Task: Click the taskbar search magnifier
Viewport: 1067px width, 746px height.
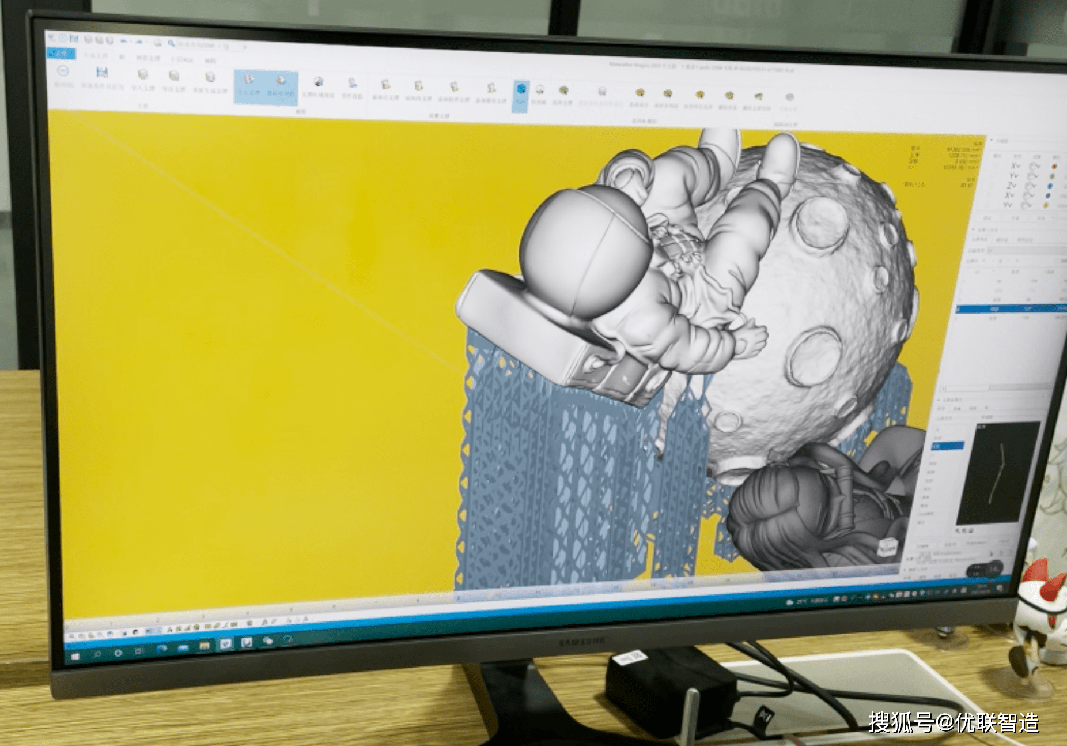Action: coord(97,654)
